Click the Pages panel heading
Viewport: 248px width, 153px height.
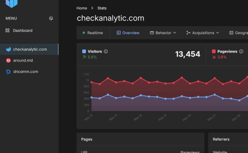pos(87,139)
